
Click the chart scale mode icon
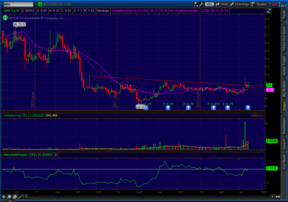click(x=269, y=11)
